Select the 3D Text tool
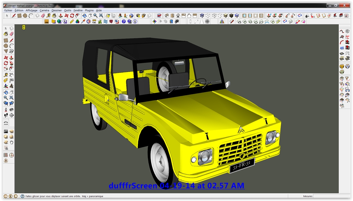The height and width of the screenshot is (201, 353). pyautogui.click(x=11, y=86)
